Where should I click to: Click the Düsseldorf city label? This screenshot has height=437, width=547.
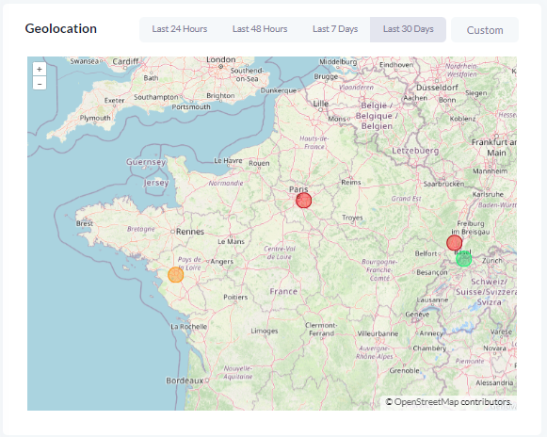pyautogui.click(x=437, y=88)
